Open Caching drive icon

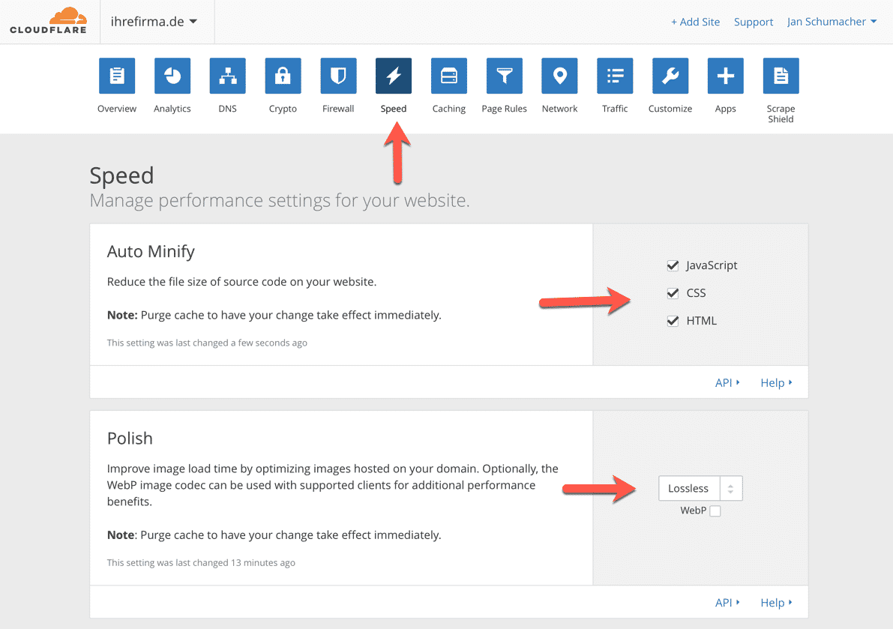point(449,76)
